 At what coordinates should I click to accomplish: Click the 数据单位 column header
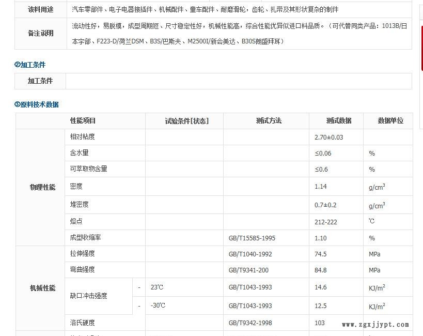click(390, 121)
